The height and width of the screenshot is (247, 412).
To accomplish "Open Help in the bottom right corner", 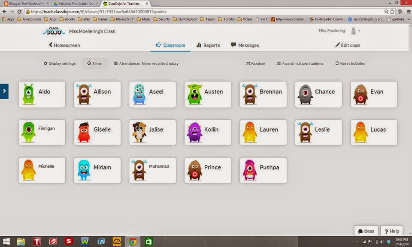I will (x=391, y=231).
